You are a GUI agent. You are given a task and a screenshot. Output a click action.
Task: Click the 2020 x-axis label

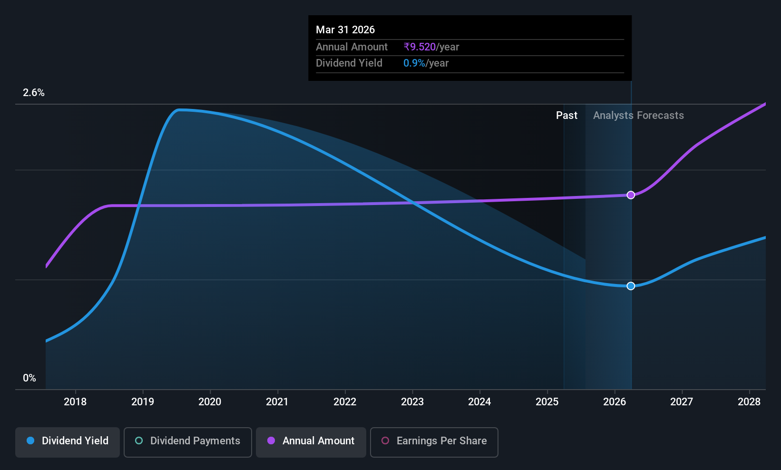click(210, 401)
